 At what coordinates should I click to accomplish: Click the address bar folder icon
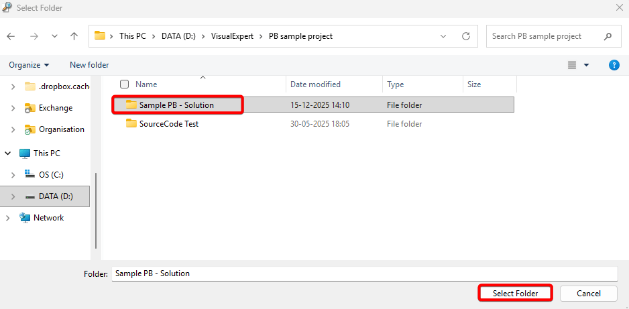click(99, 36)
